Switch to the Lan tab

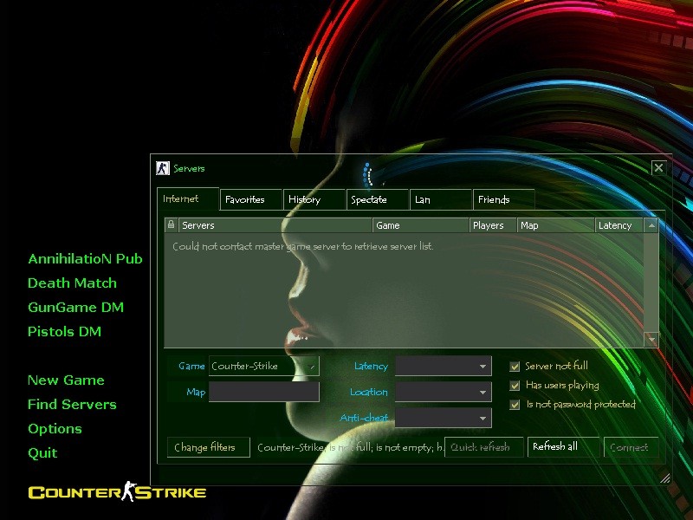422,199
